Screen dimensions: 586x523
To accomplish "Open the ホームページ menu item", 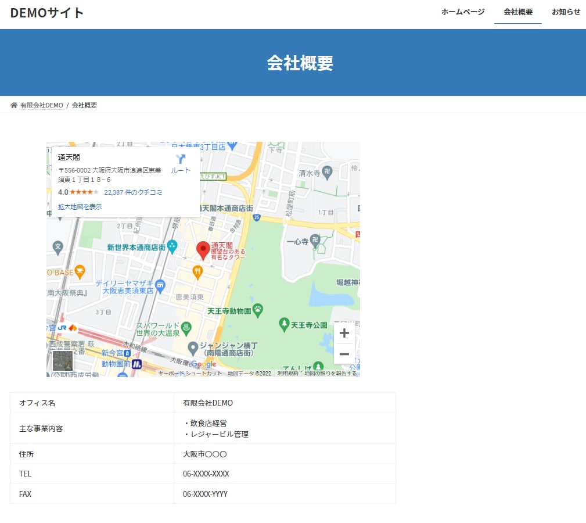I will 463,12.
